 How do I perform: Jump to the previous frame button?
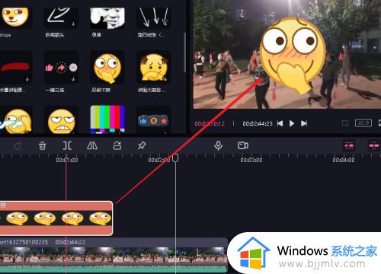click(280, 123)
